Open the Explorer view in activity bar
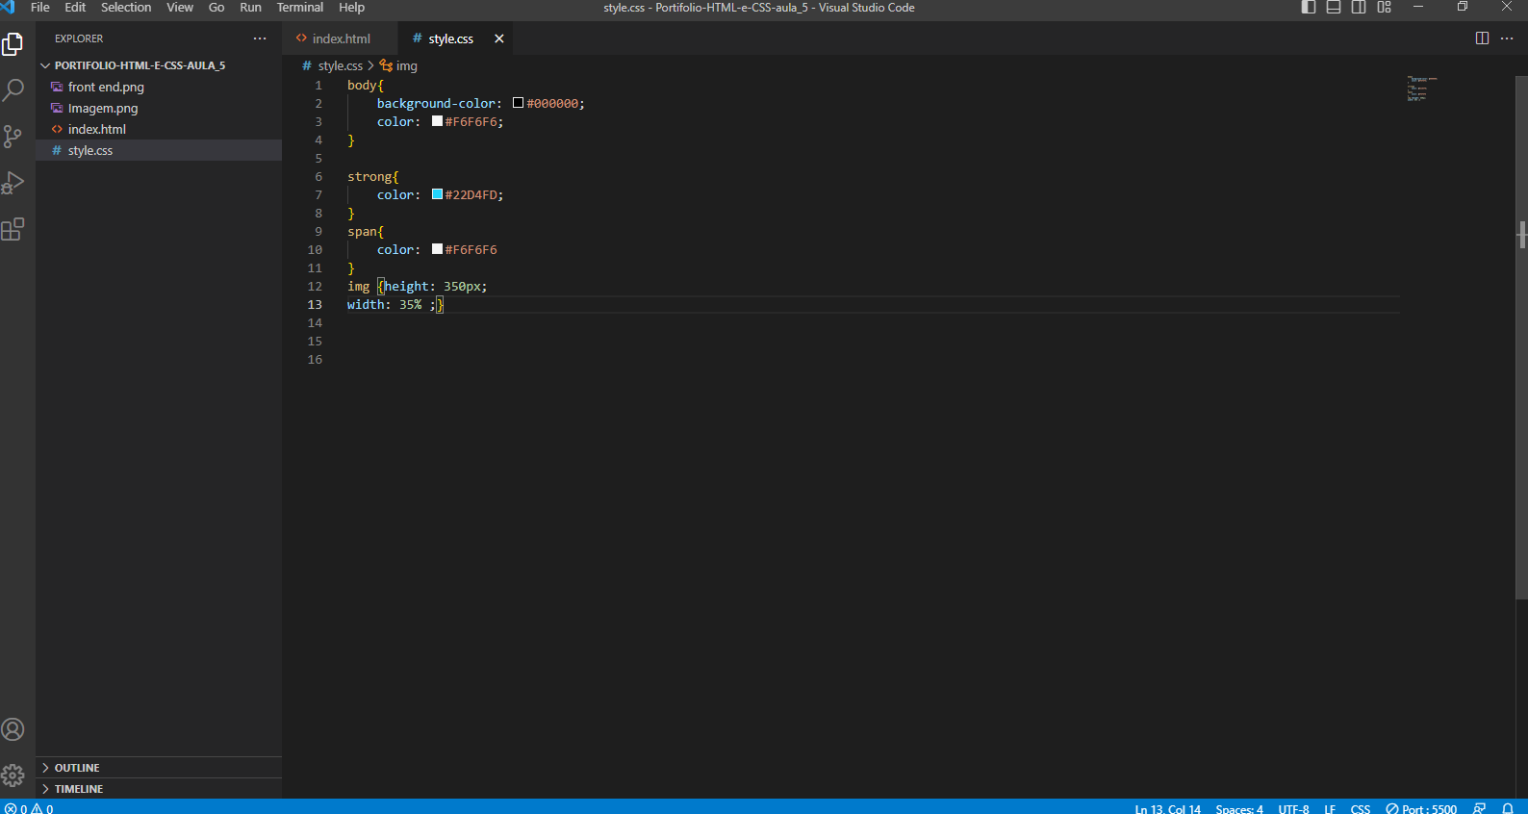The image size is (1528, 814). (13, 44)
